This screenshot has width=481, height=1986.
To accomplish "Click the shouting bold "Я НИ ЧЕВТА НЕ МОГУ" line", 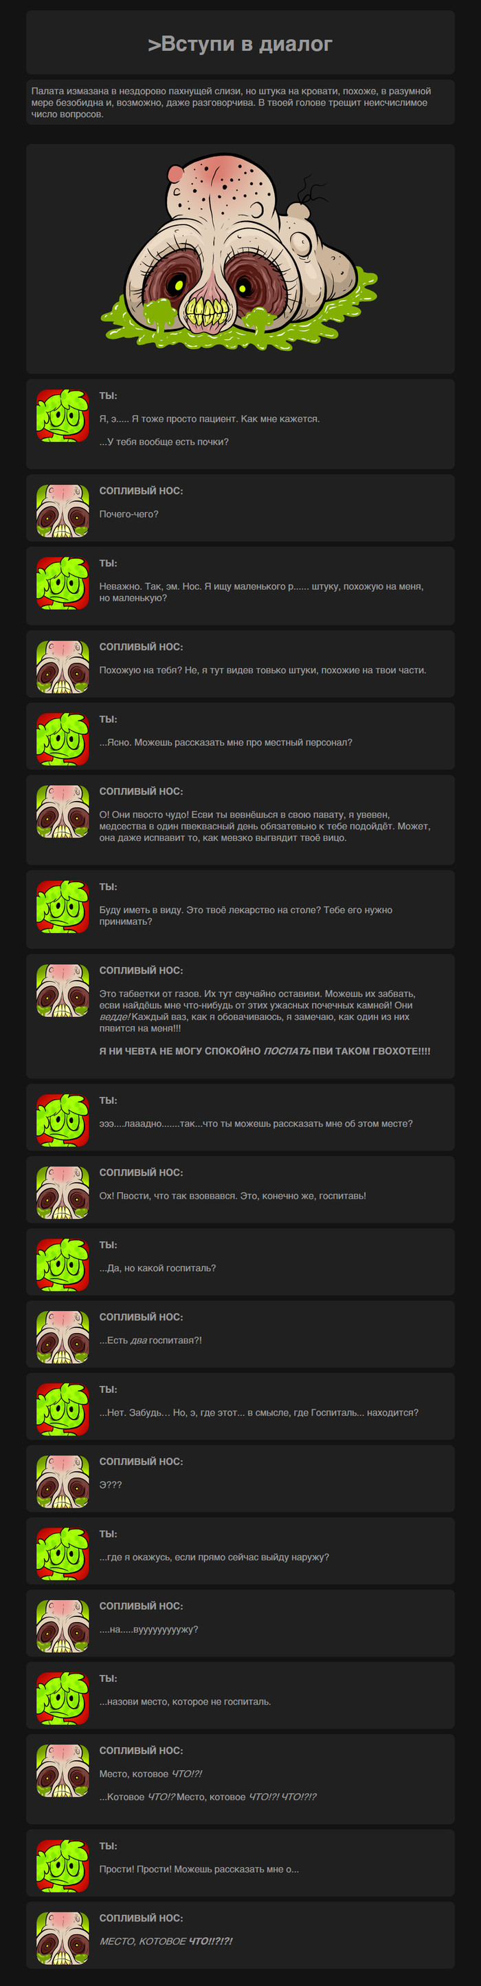I will [265, 1051].
